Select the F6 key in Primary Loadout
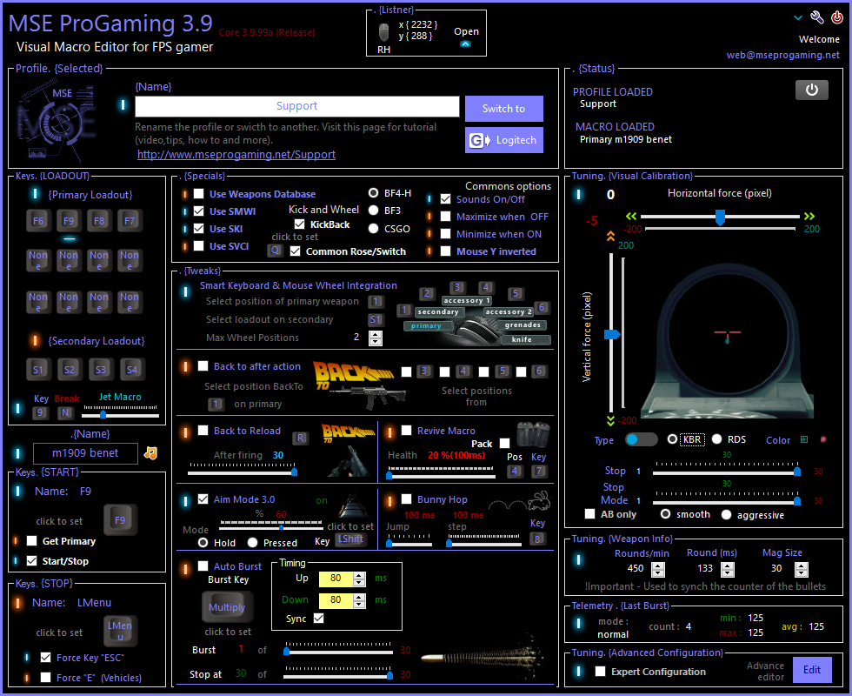 coord(38,221)
